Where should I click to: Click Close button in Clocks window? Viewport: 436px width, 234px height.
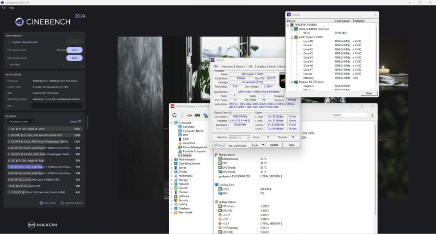point(369,93)
